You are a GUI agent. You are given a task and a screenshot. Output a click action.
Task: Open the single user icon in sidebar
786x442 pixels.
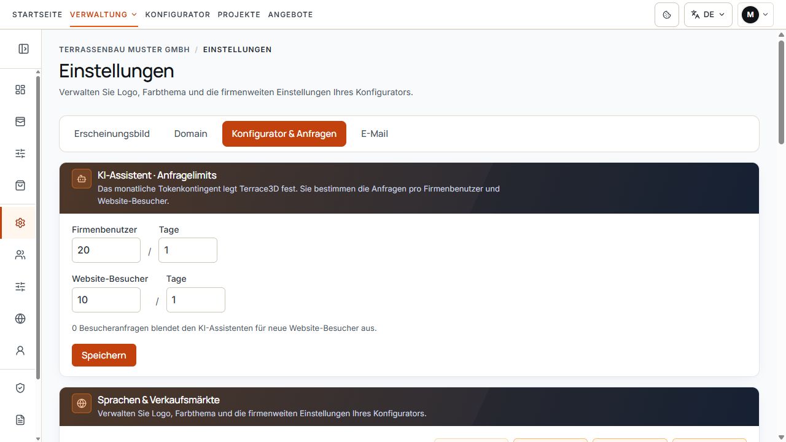(20, 351)
